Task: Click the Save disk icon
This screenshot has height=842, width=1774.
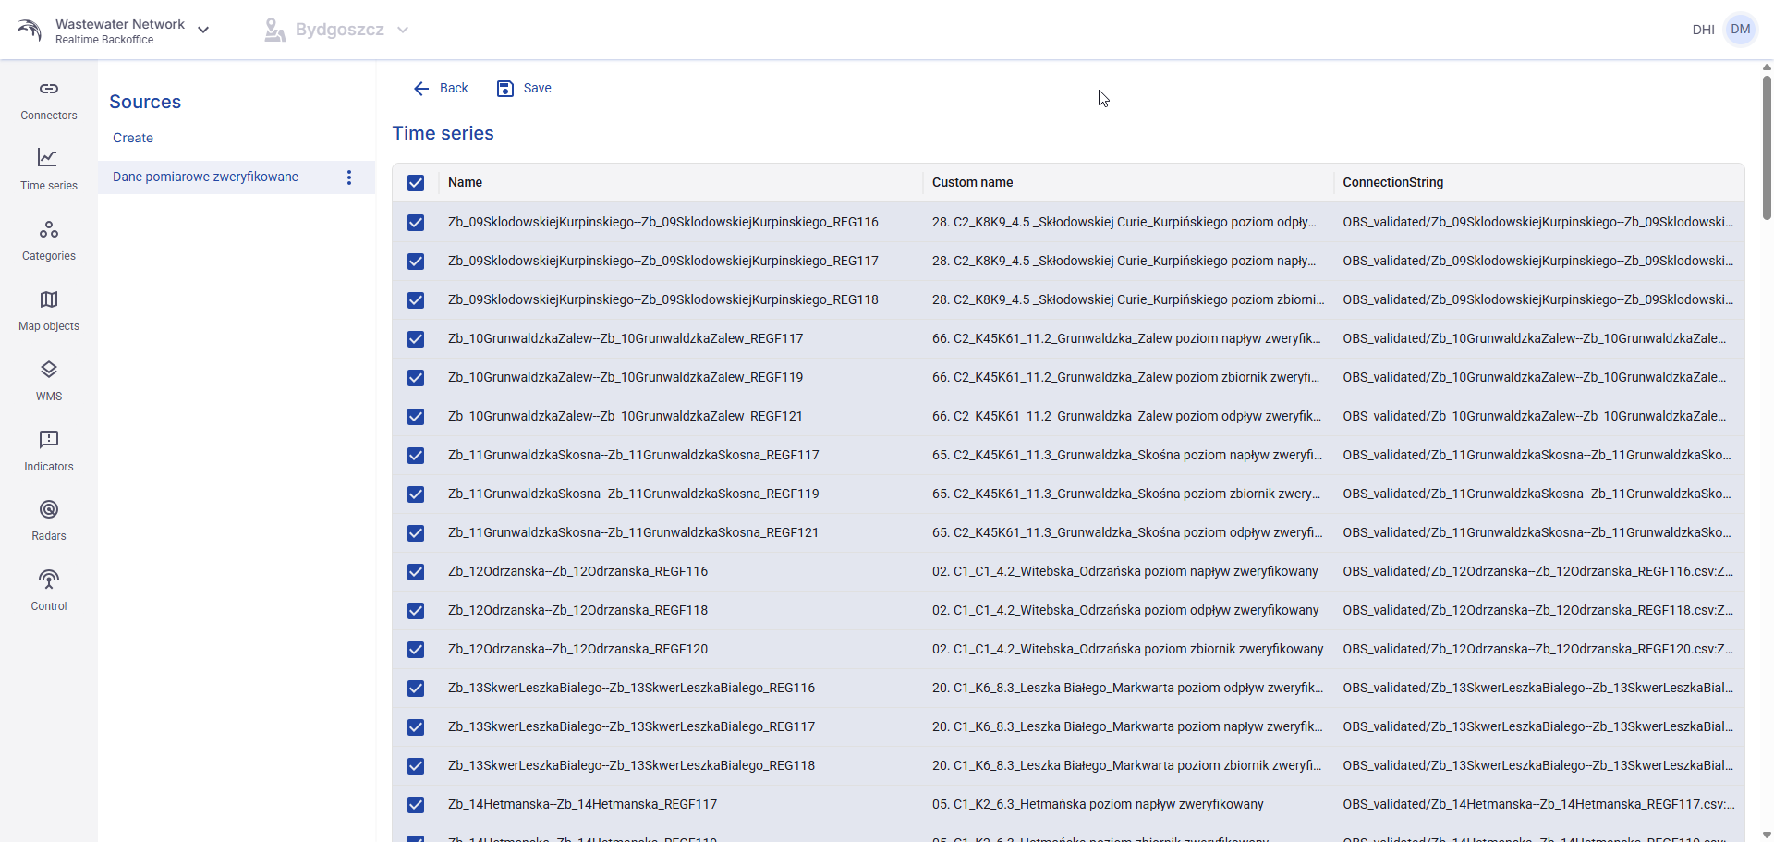Action: (x=505, y=89)
